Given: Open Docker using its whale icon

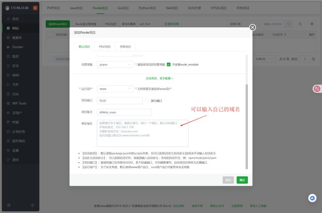Looking at the screenshot, I should [8, 47].
